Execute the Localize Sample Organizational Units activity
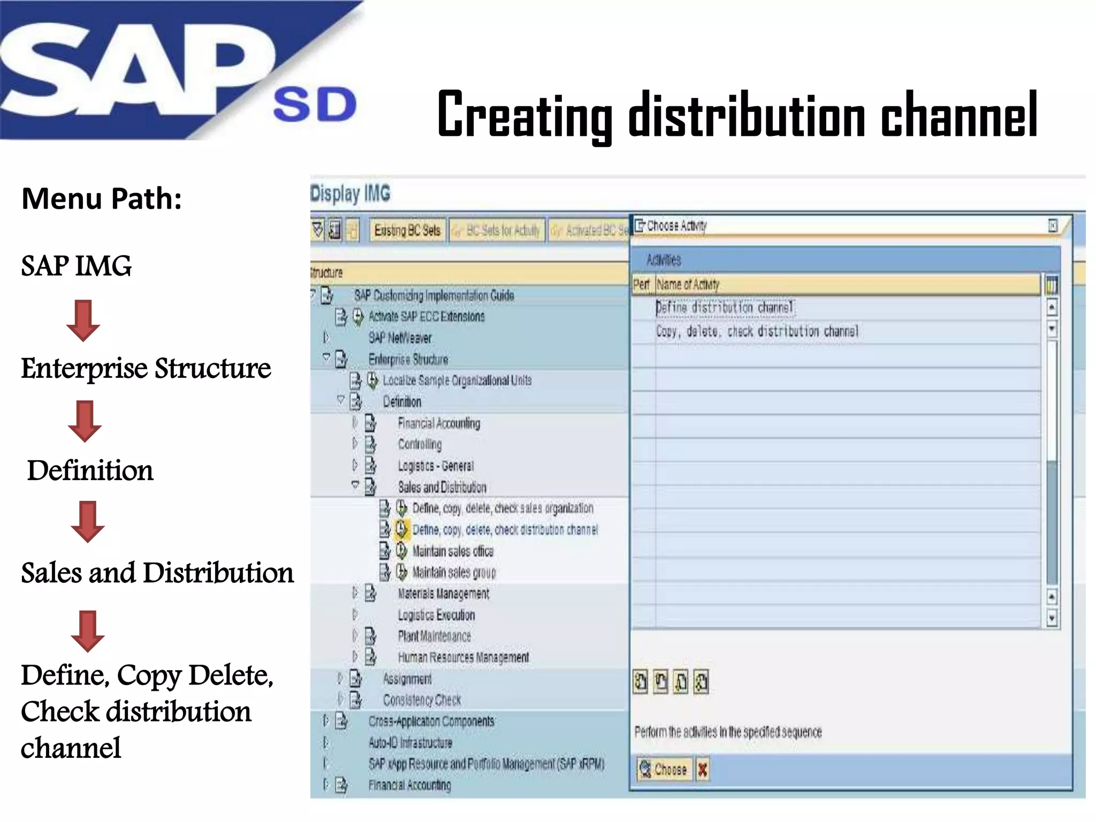The height and width of the screenshot is (822, 1096). point(372,380)
